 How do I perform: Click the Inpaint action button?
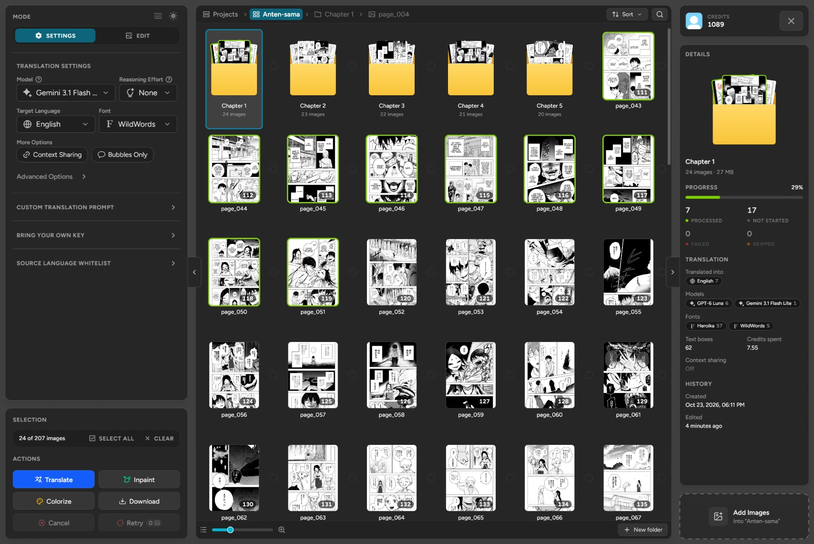(139, 480)
